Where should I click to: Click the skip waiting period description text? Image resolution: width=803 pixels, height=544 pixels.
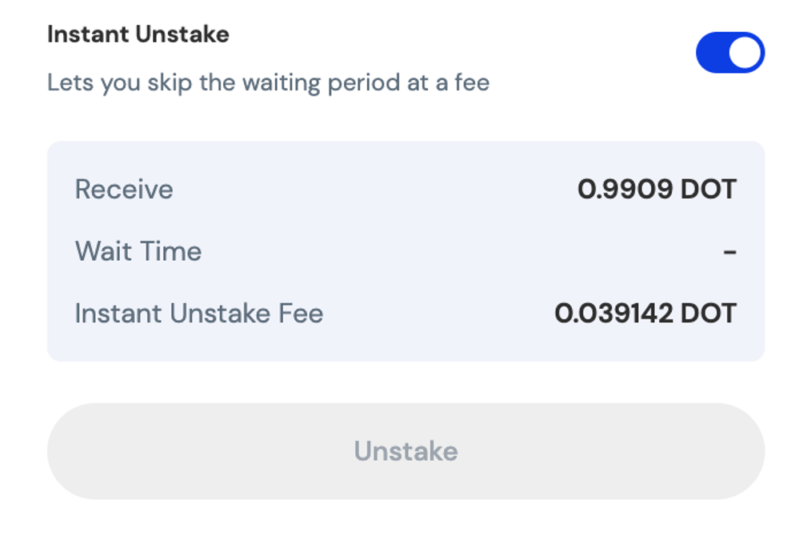268,82
